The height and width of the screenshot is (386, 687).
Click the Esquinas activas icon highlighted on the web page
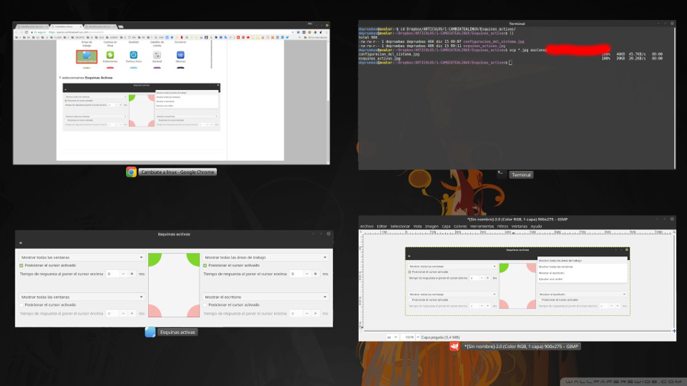tap(86, 56)
